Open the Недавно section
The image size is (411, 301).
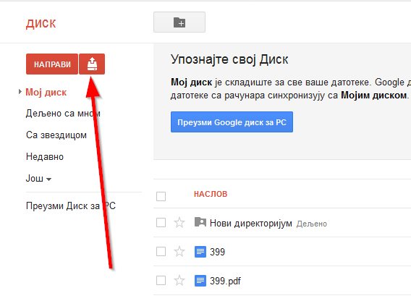click(x=45, y=157)
